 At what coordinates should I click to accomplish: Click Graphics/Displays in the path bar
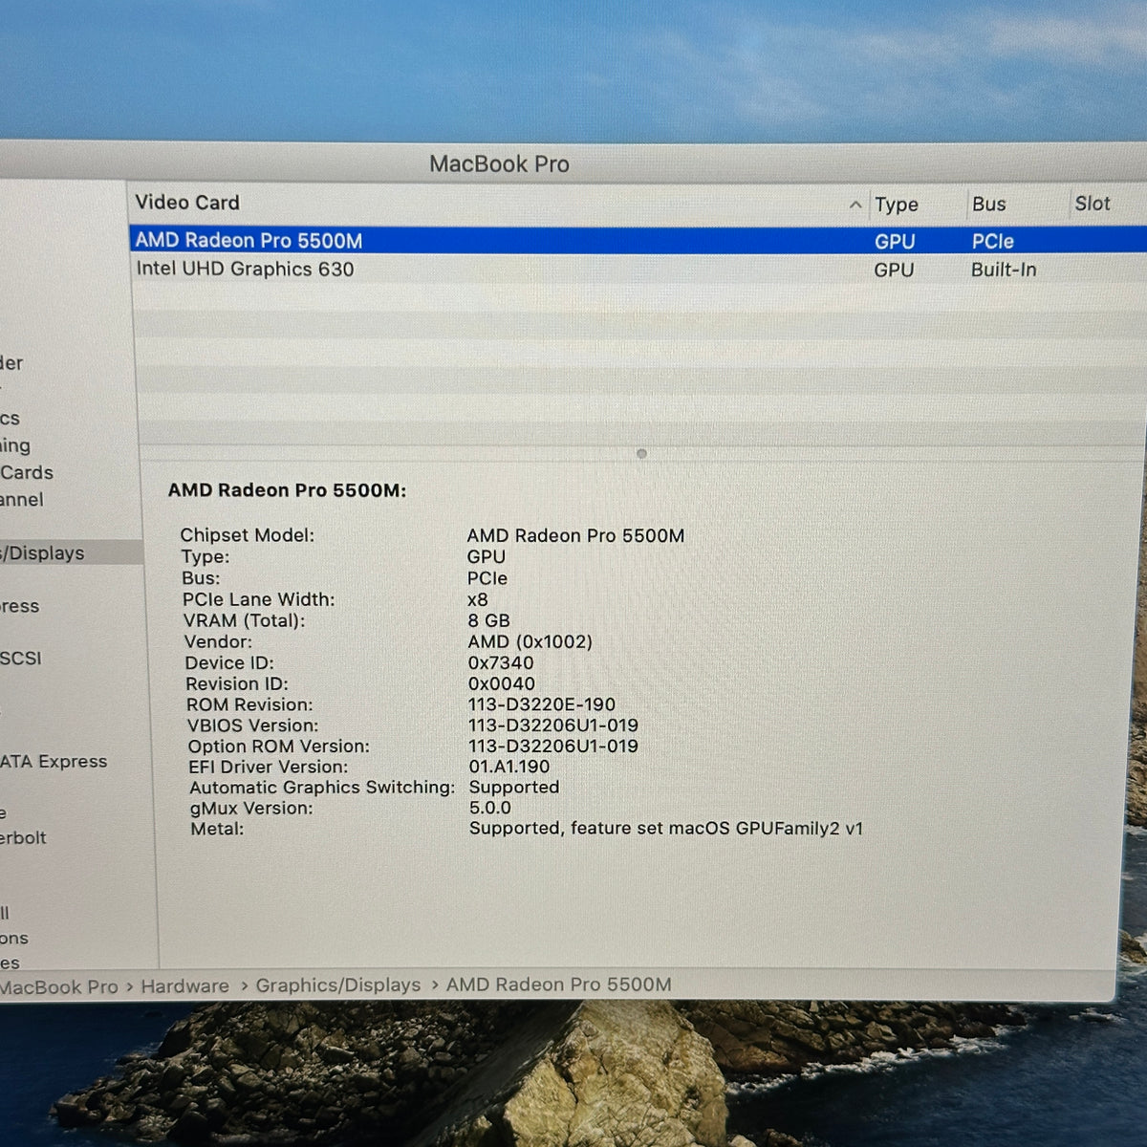click(x=338, y=985)
